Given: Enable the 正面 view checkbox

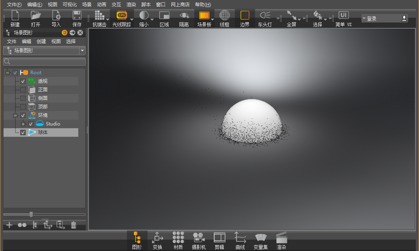Looking at the screenshot, I should pos(23,90).
